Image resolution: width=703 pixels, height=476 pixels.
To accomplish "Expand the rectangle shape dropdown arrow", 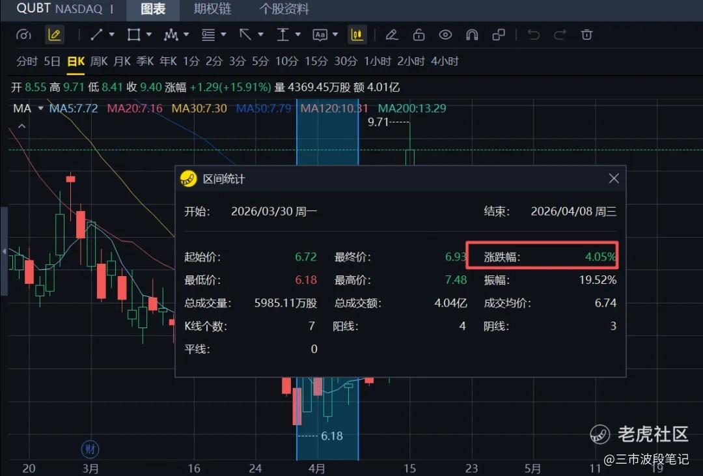I will (x=149, y=35).
